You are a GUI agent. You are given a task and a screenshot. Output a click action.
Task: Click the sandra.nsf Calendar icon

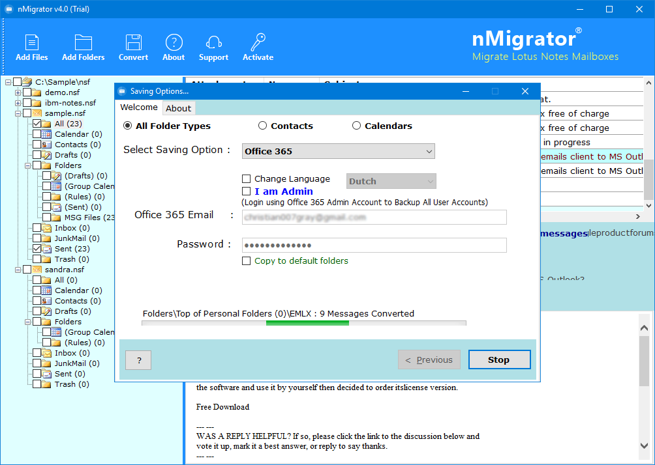(x=47, y=290)
